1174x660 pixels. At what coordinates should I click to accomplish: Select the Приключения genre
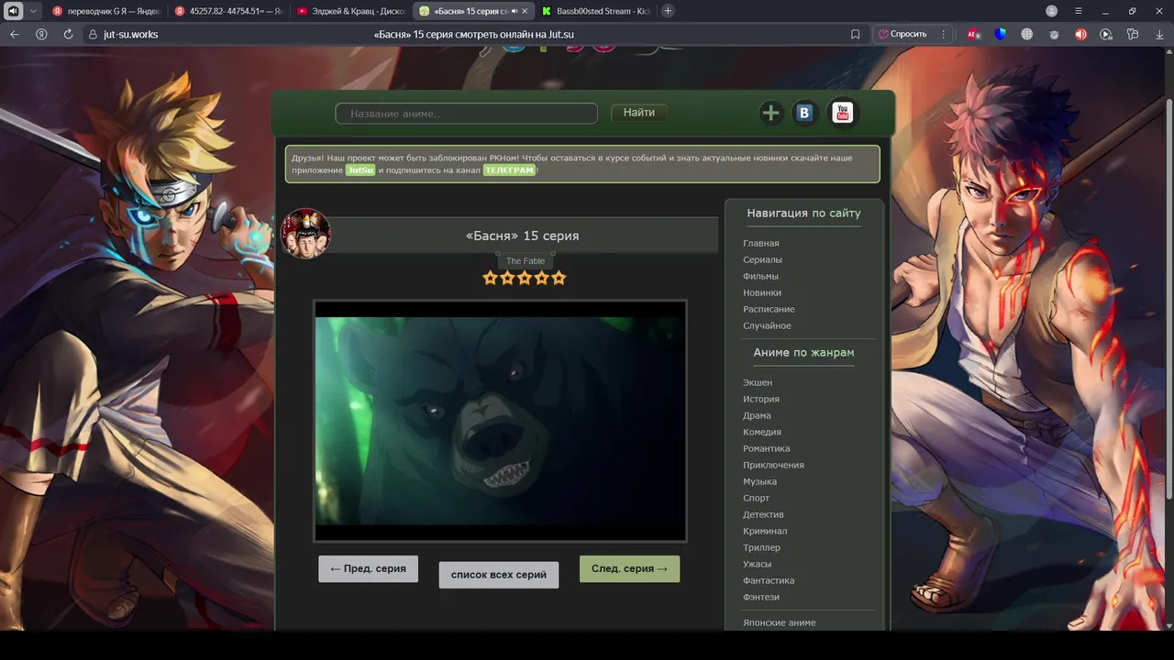point(773,465)
